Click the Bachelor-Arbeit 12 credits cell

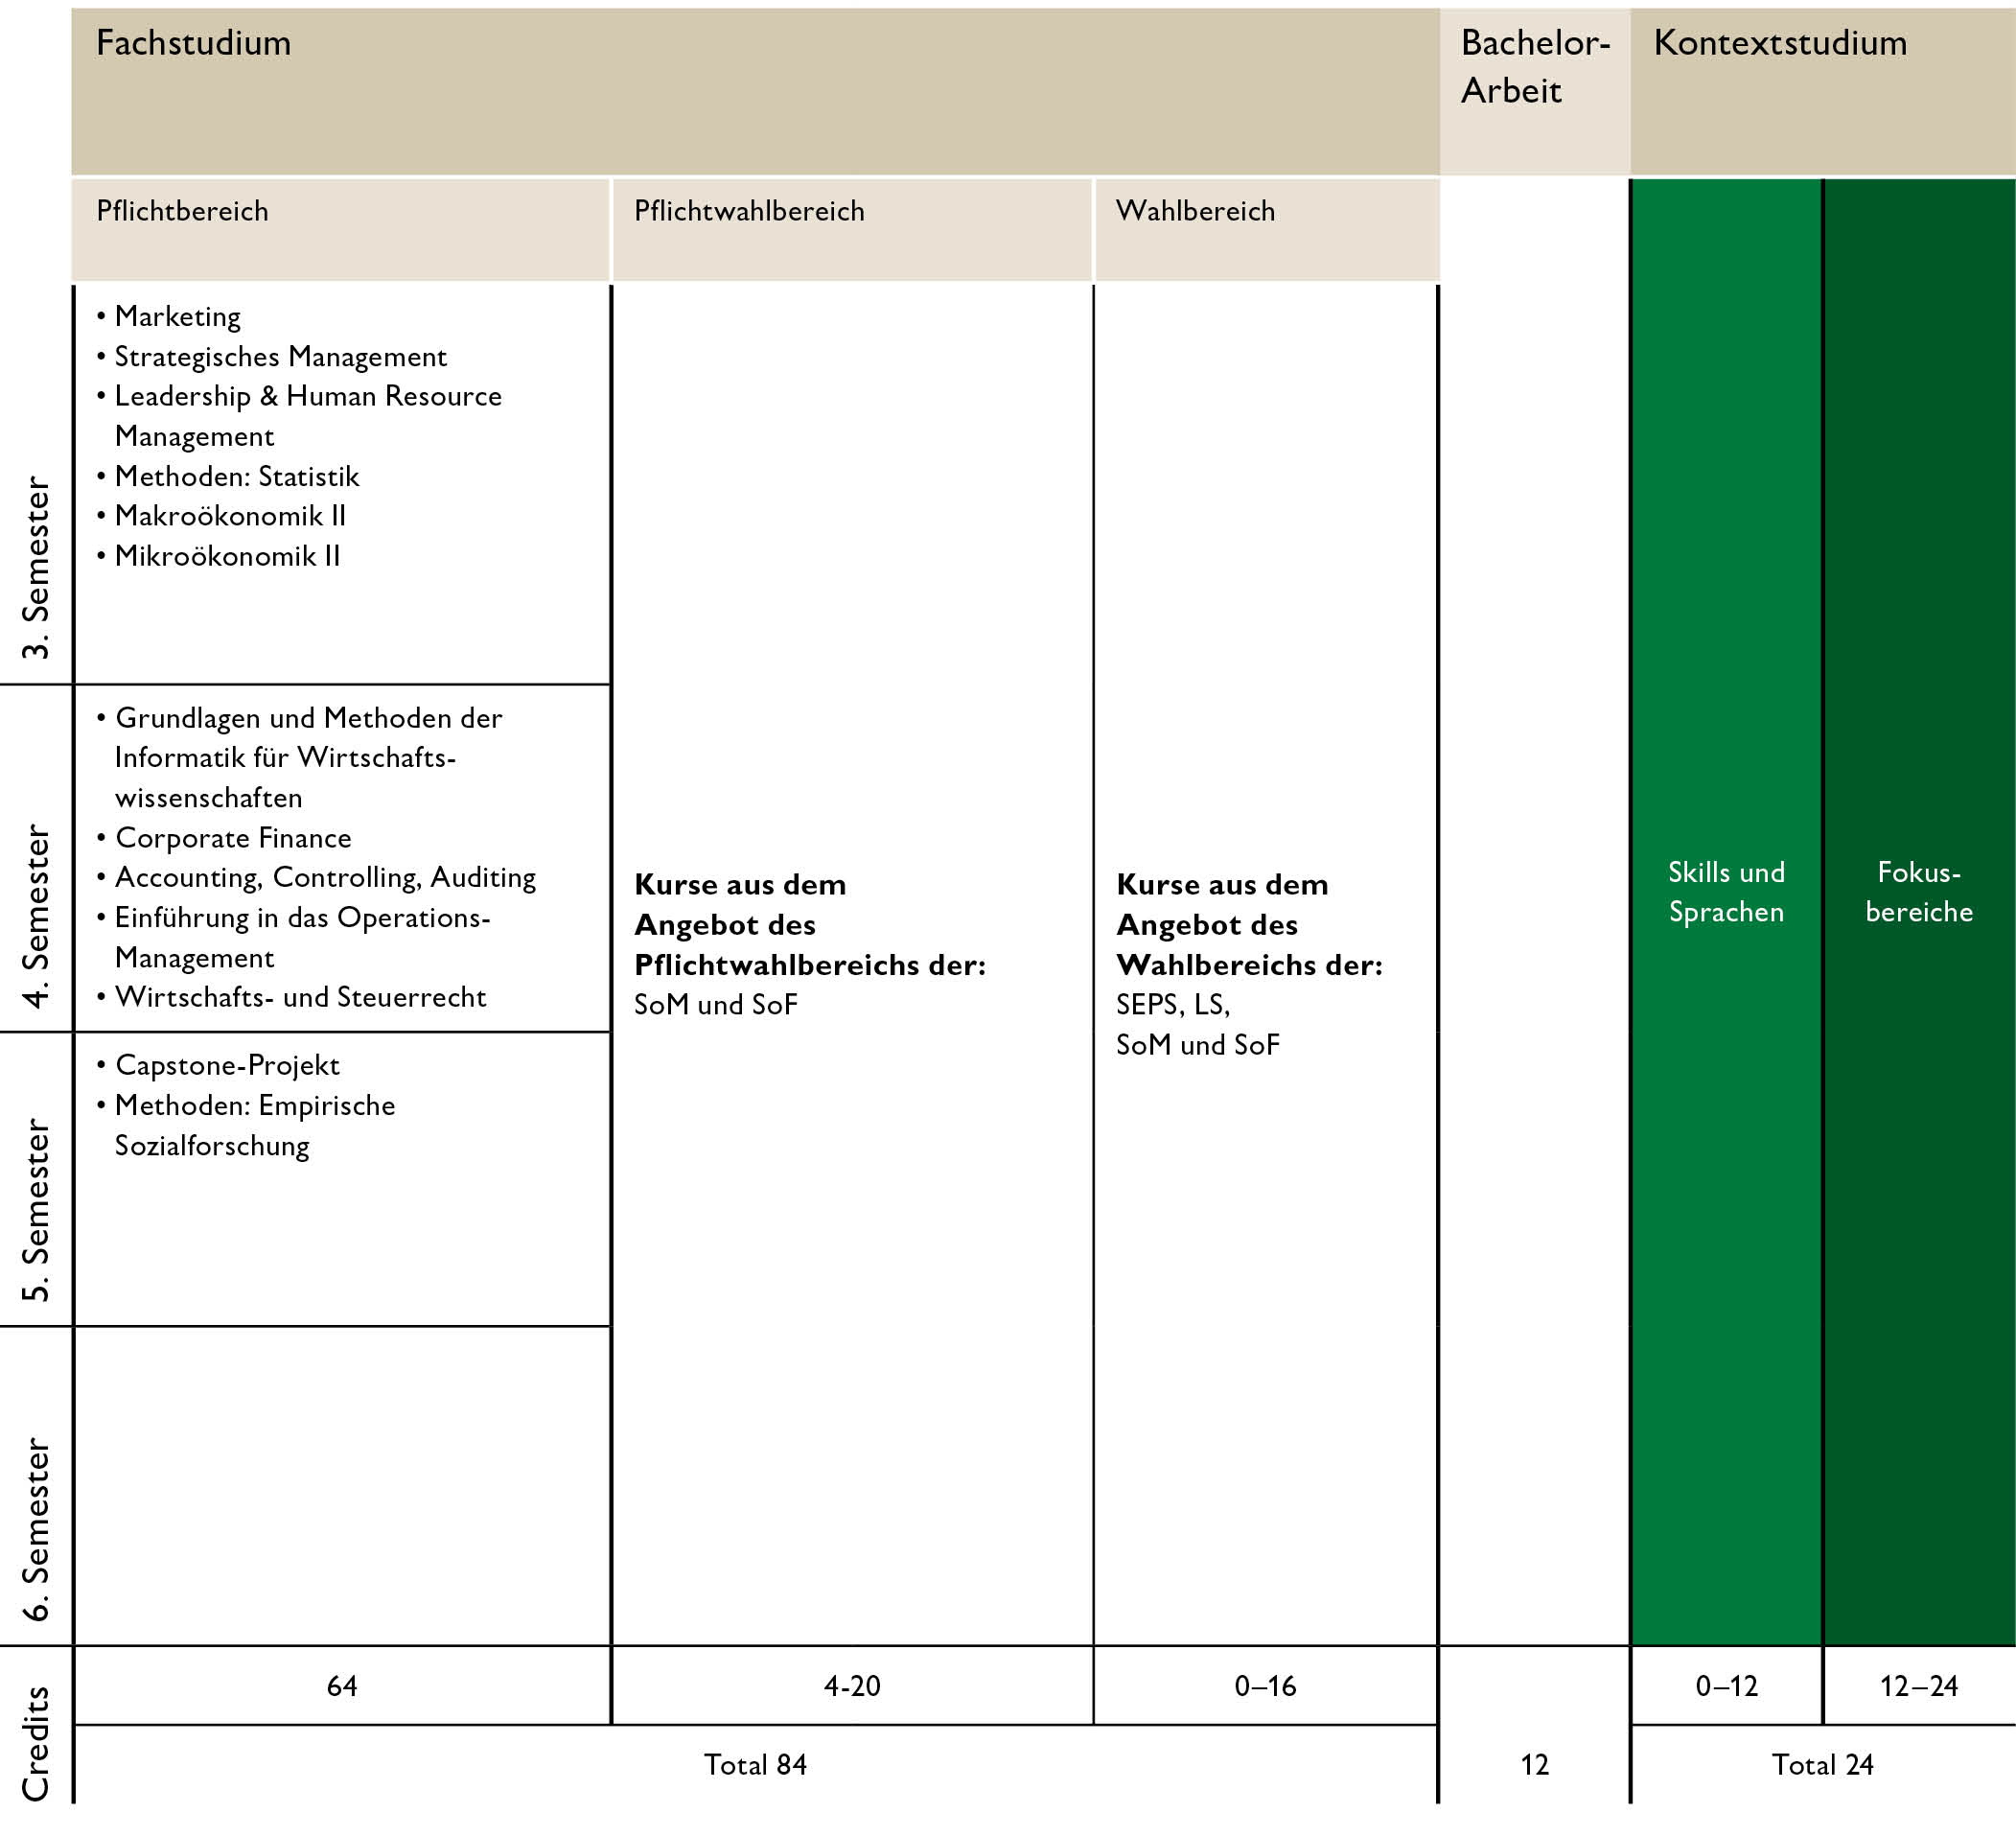click(x=1534, y=1765)
